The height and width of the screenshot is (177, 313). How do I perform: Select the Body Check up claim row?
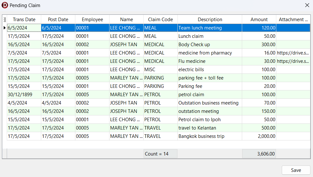(194, 45)
